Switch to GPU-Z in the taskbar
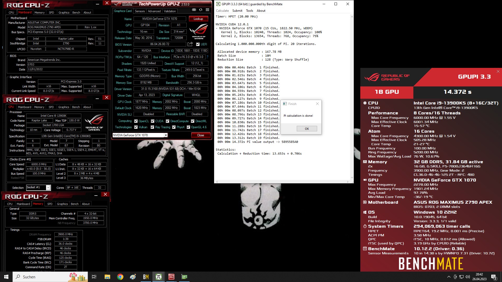This screenshot has width=502, height=282. (184, 277)
